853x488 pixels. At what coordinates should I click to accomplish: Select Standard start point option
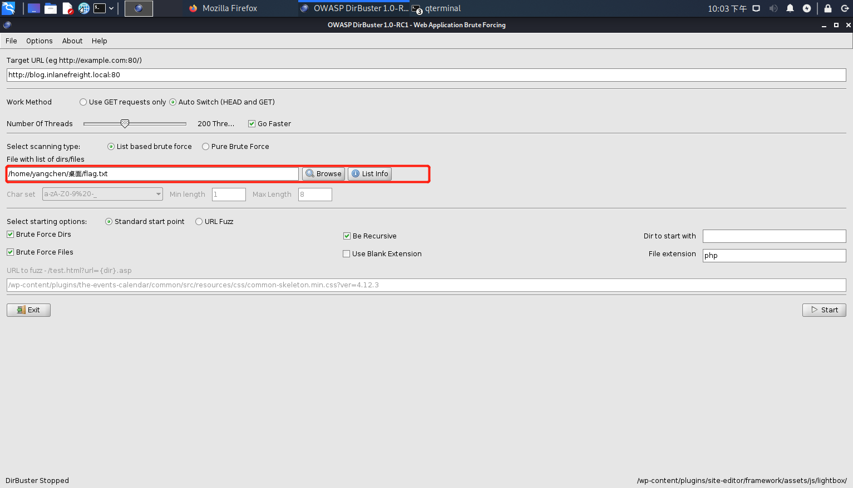[x=145, y=222]
